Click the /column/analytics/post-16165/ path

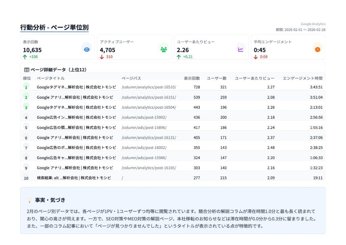149,168
